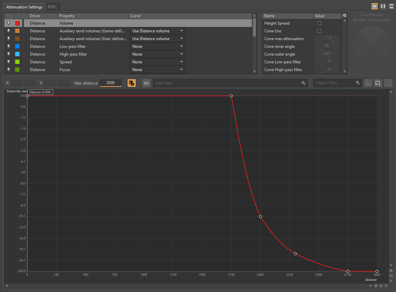Viewport: 396px width, 292px height.
Task: Reset vertical zoom to 1:1
Action: [x=391, y=275]
